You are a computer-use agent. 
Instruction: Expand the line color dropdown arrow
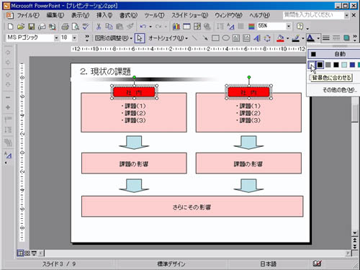pos(303,38)
